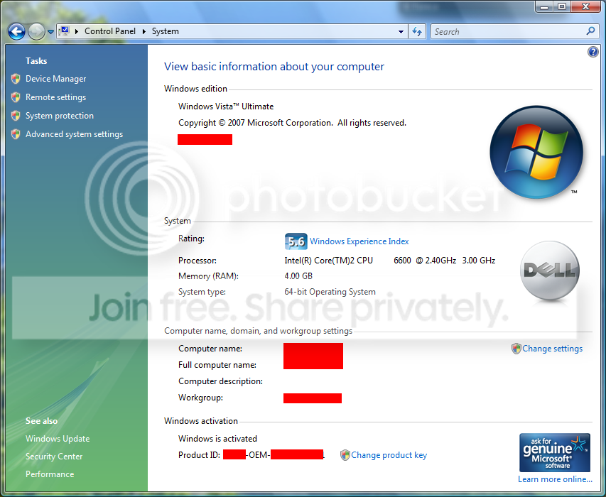Open the Windows Experience Index link
Screen dimensions: 606x497
[359, 241]
